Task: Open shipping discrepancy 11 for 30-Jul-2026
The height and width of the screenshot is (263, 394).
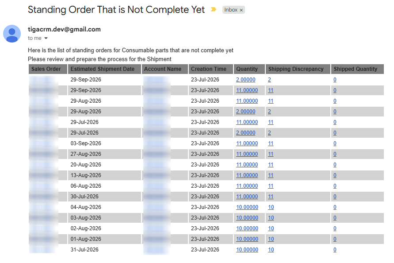Action: [271, 197]
